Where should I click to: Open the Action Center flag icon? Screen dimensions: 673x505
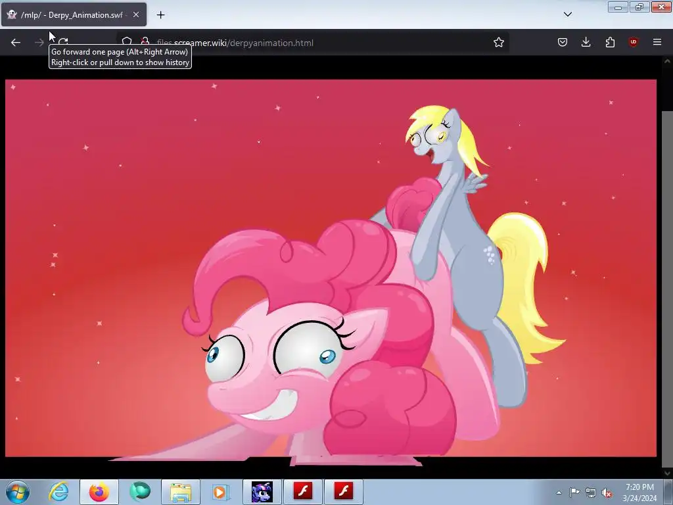[x=574, y=493]
